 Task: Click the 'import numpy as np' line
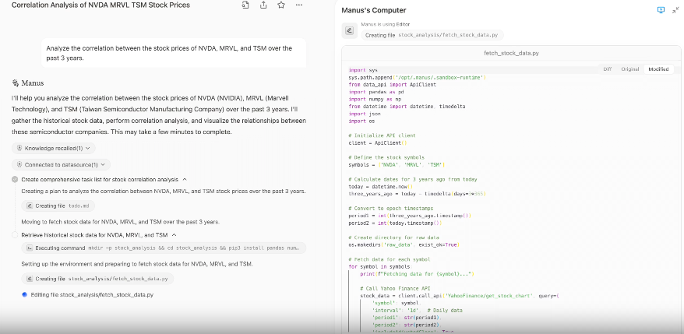375,100
